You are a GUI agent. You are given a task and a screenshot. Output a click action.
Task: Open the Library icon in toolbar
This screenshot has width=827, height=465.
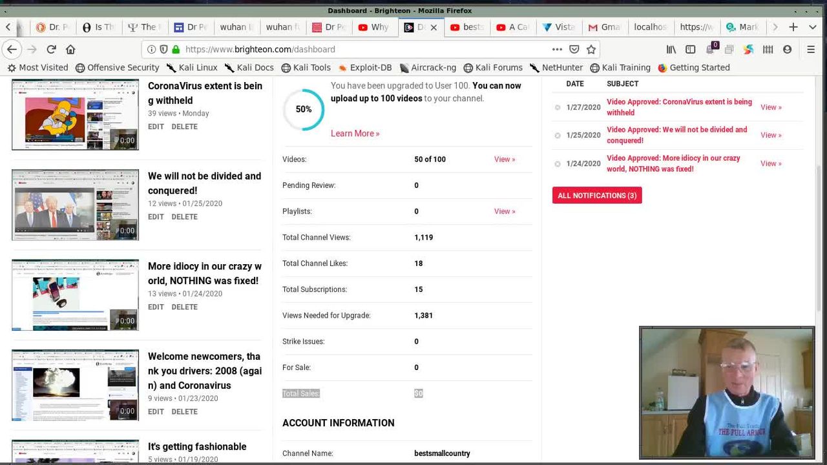[671, 49]
